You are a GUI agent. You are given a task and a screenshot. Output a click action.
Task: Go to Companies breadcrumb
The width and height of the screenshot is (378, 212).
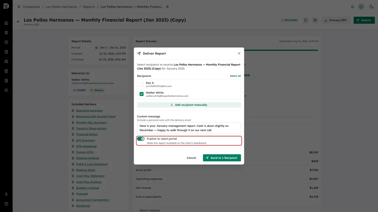(31, 7)
